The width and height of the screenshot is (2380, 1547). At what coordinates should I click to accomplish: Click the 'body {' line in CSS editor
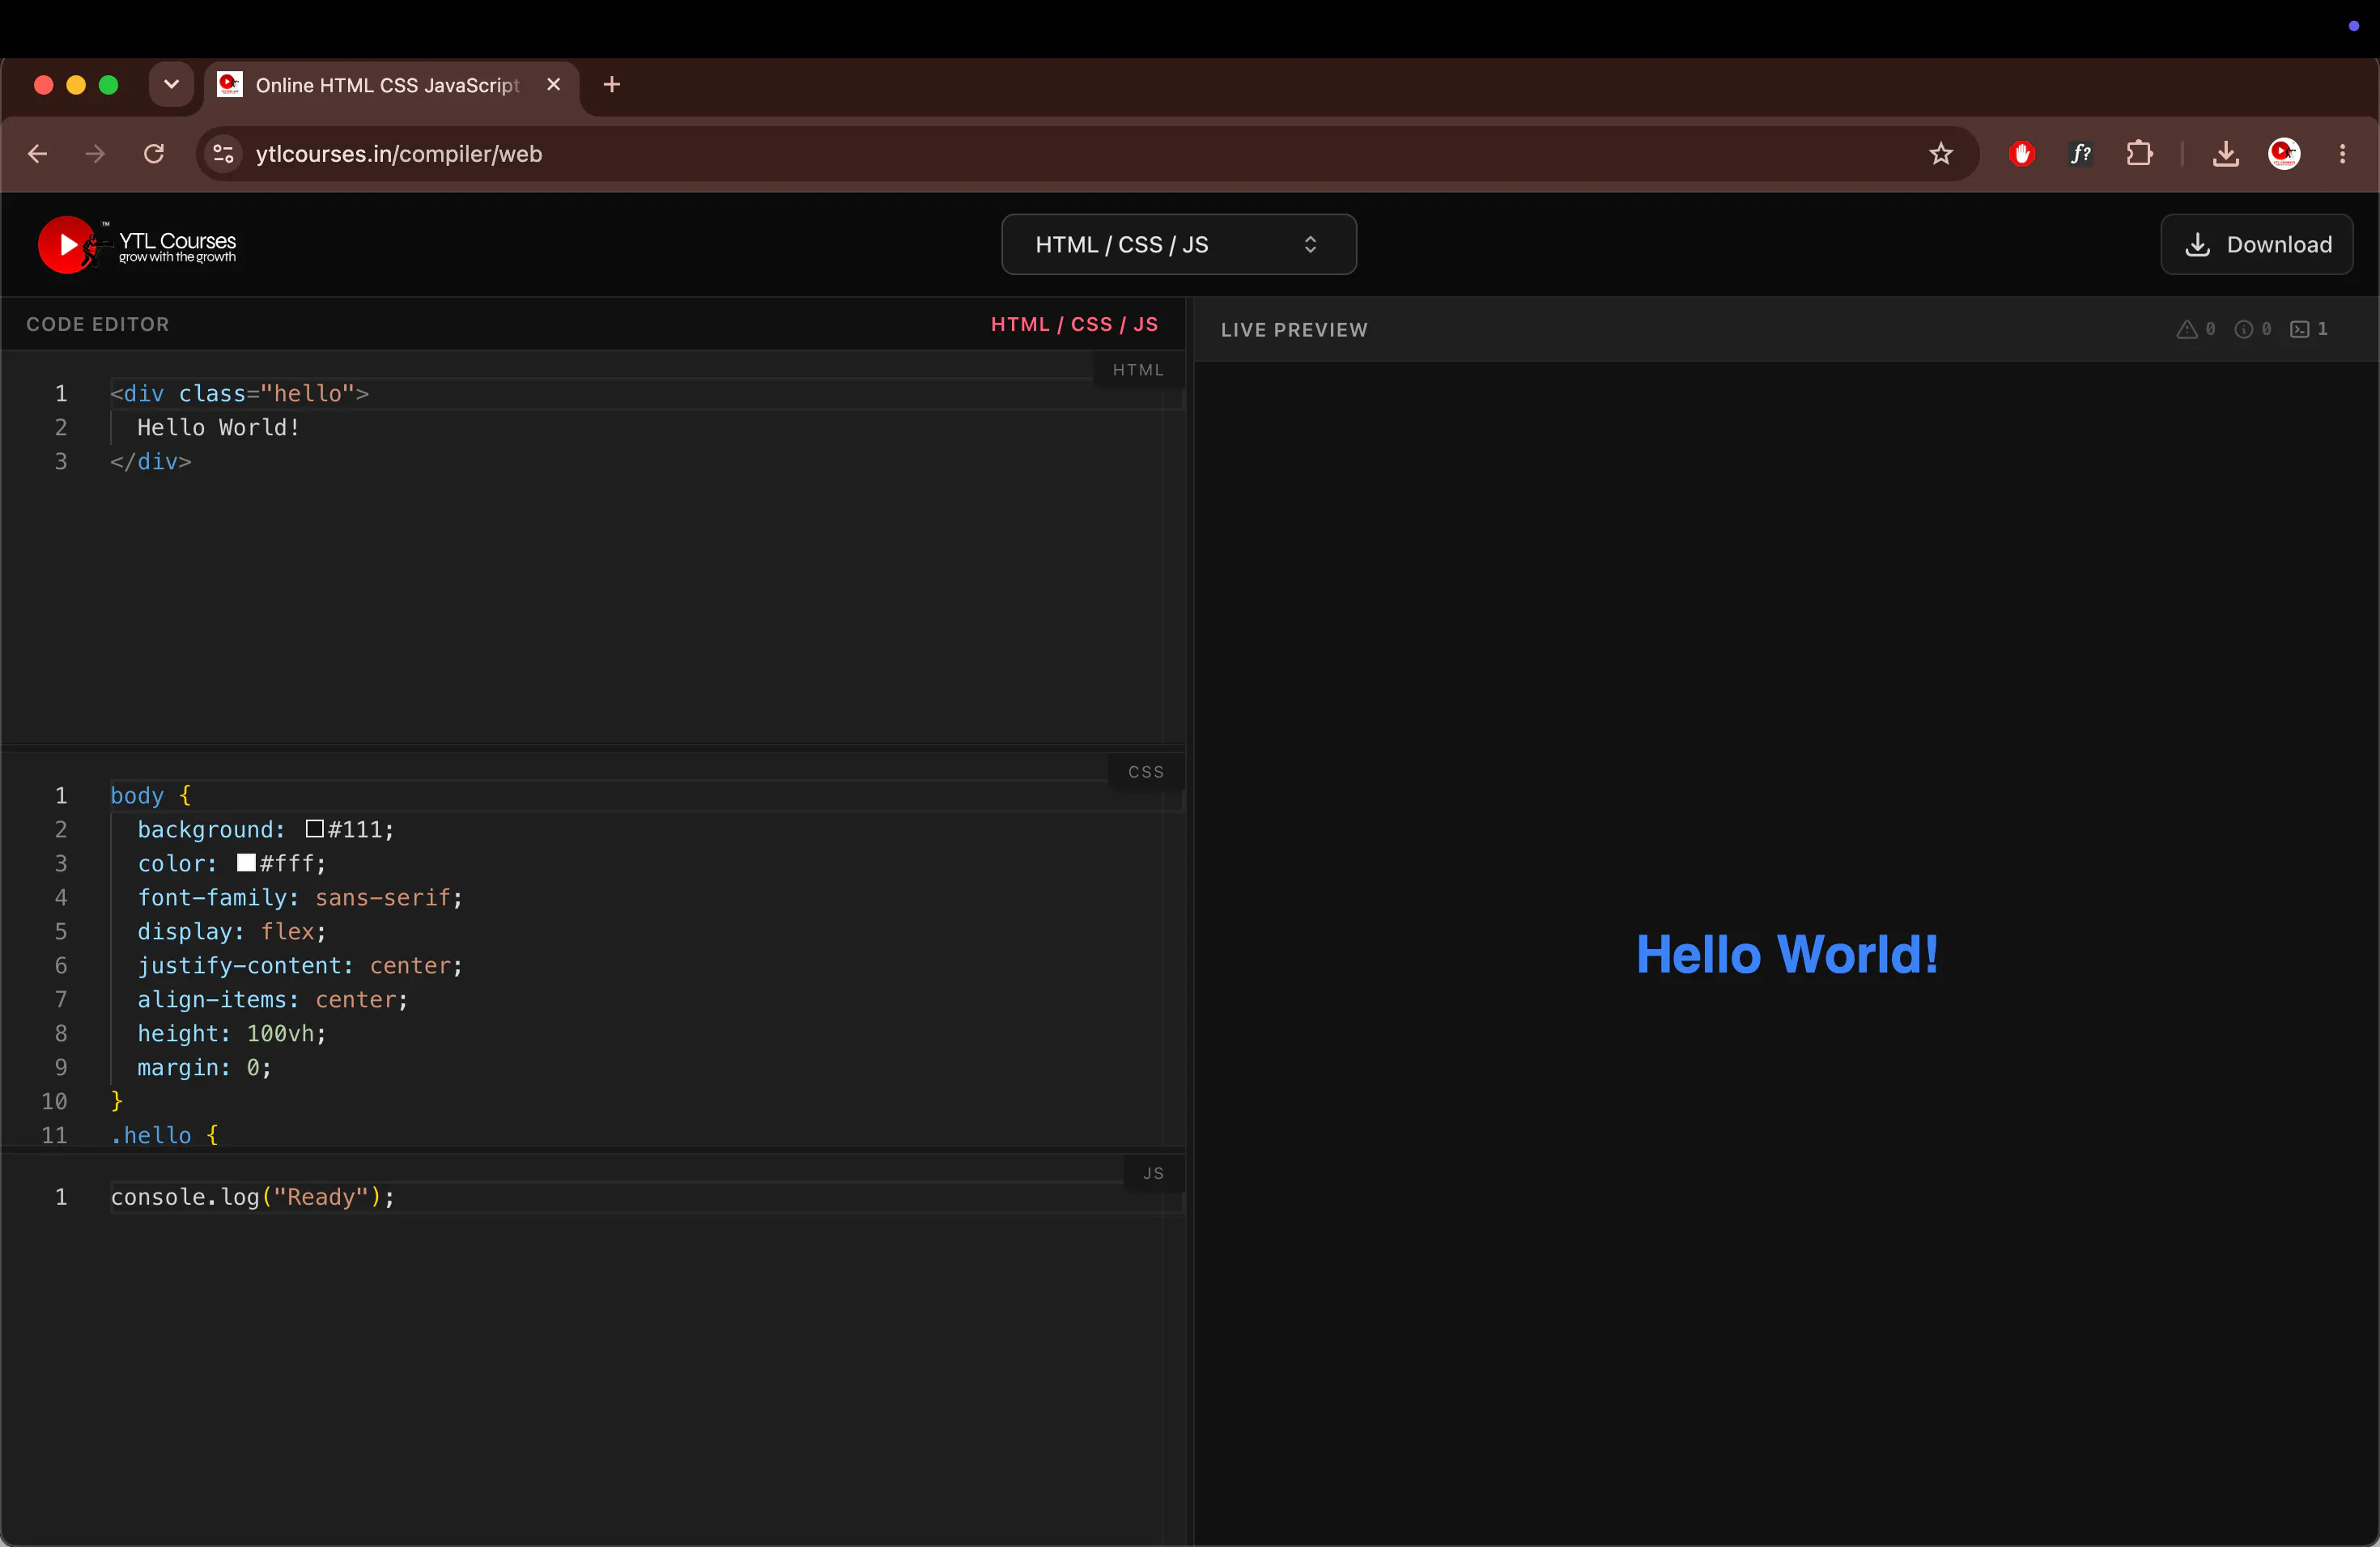tap(150, 795)
